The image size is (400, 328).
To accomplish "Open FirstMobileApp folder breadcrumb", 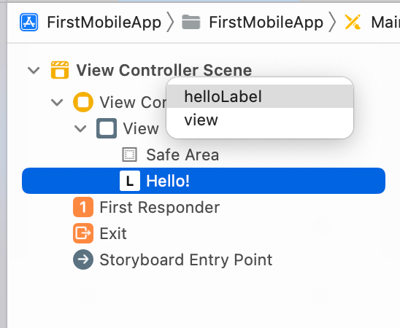I will pyautogui.click(x=266, y=23).
